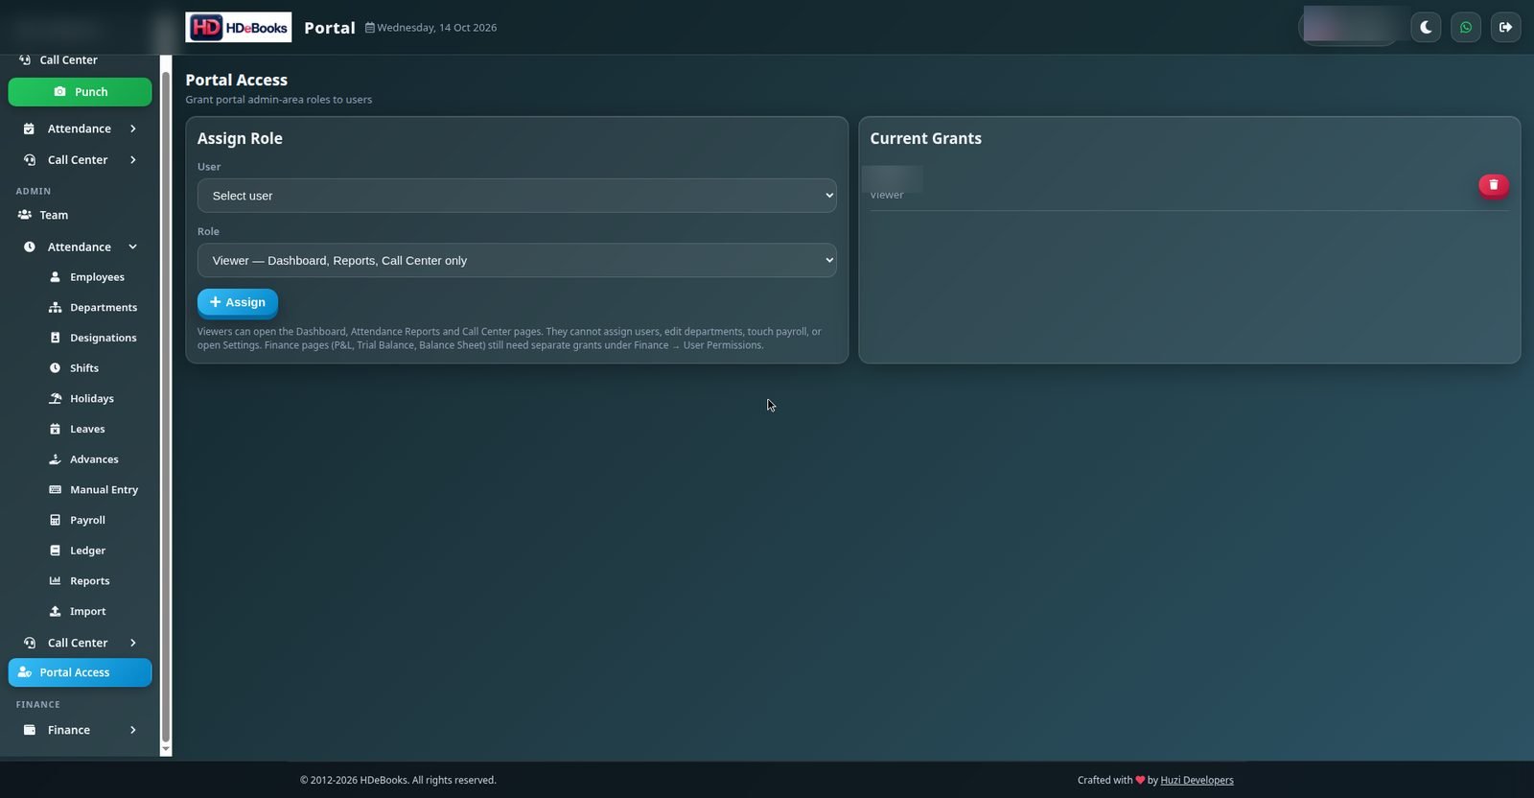Click the Current Grants heading
This screenshot has width=1534, height=798.
coord(925,138)
